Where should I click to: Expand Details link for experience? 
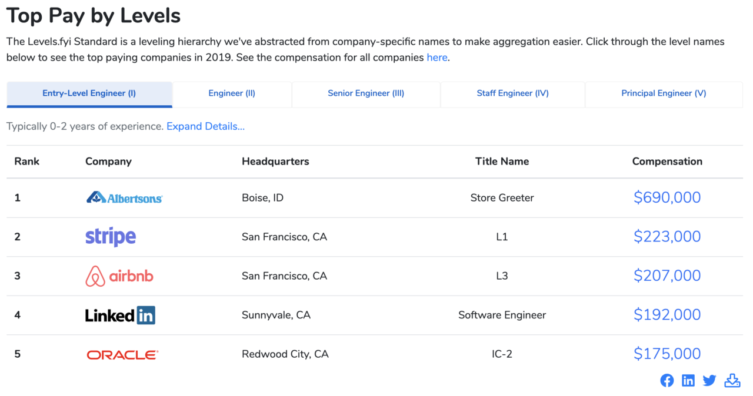[x=205, y=126]
